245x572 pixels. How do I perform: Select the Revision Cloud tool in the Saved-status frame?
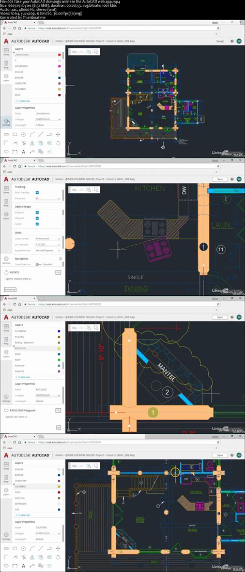[6, 151]
